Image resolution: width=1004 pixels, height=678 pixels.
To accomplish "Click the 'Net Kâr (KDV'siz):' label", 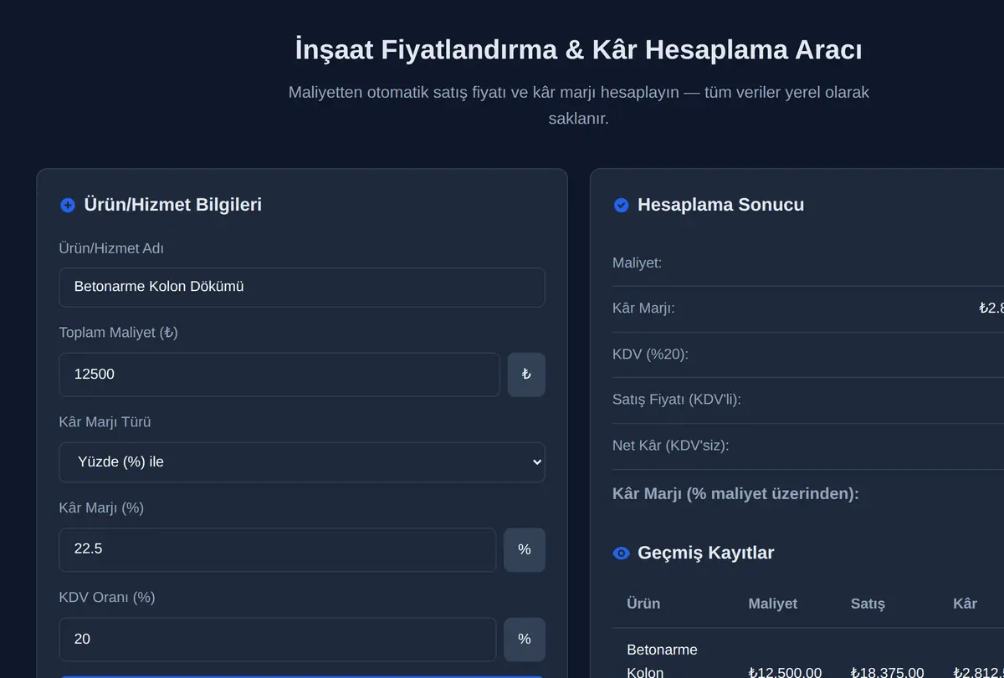I will [x=671, y=446].
